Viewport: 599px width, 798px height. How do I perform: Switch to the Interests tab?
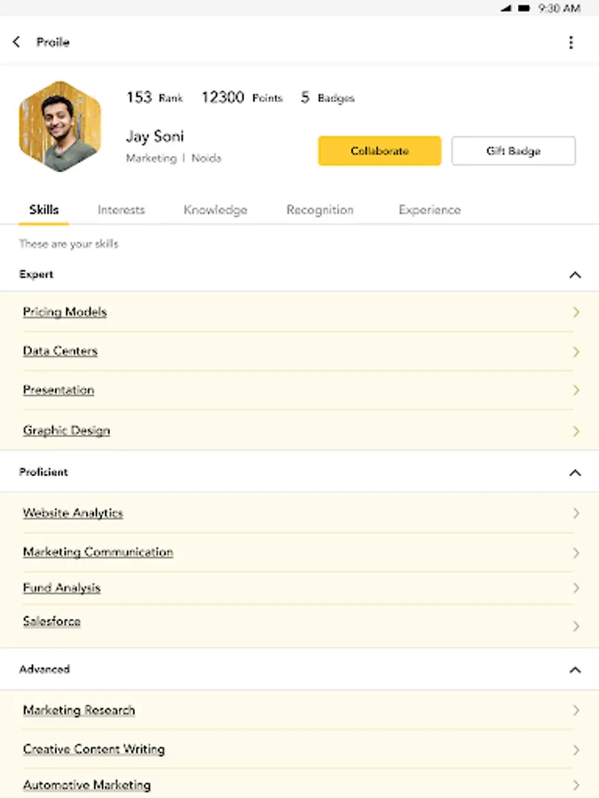click(x=121, y=210)
